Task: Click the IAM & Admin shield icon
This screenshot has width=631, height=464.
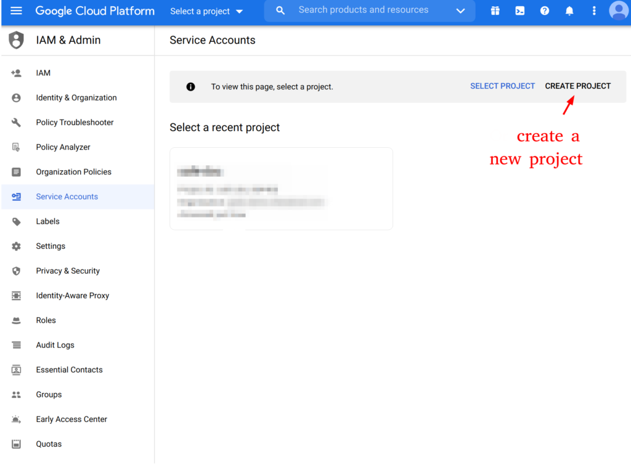Action: (x=16, y=41)
